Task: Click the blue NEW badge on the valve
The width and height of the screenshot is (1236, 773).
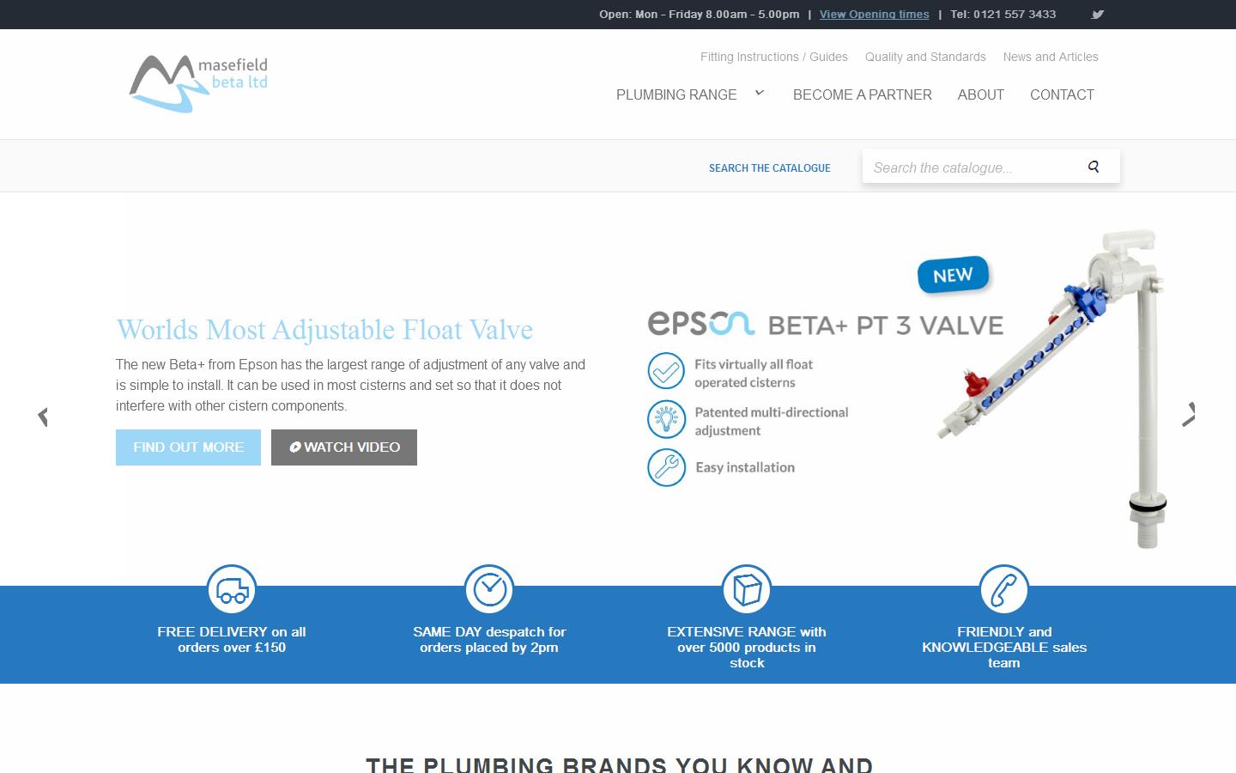Action: (x=953, y=275)
